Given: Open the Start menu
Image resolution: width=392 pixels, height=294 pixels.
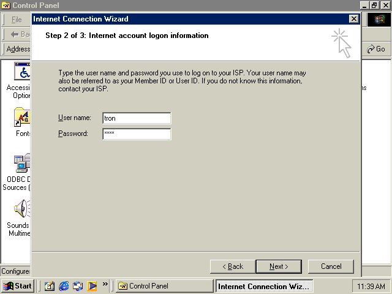Looking at the screenshot, I should click(x=17, y=286).
